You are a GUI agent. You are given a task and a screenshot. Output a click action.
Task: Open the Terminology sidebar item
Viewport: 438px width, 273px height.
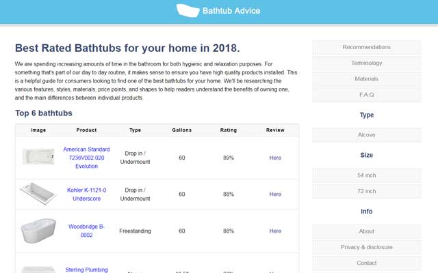(x=366, y=63)
